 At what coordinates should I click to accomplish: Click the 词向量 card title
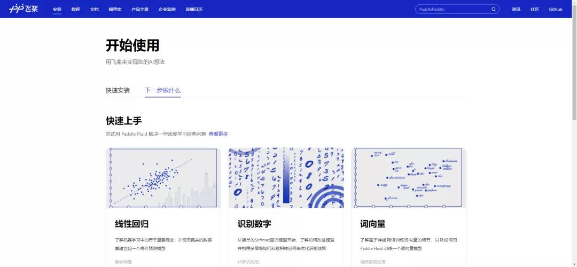click(x=373, y=224)
